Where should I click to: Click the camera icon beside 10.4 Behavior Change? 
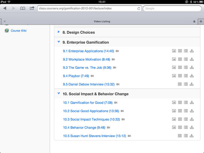pos(108,127)
